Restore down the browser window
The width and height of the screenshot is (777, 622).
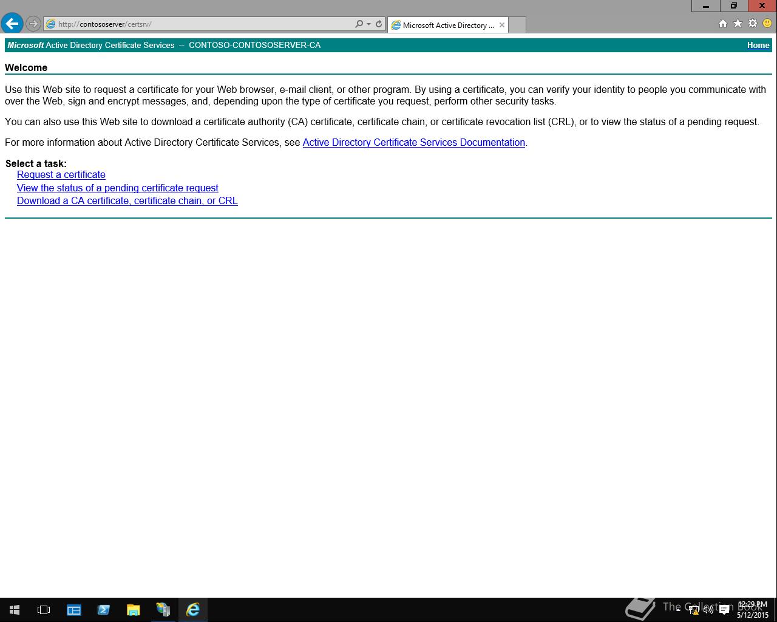pyautogui.click(x=734, y=5)
